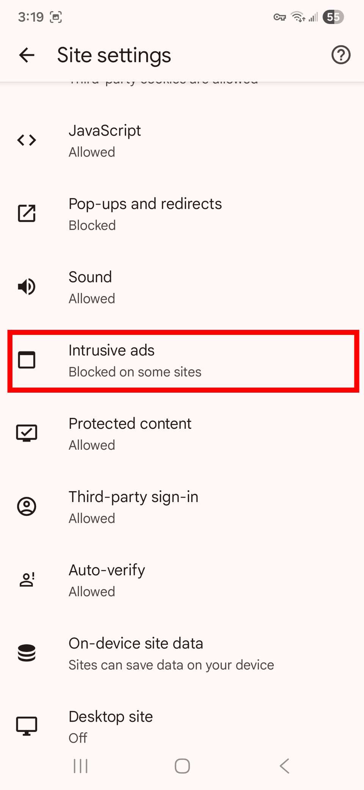Tap the JavaScript code brackets icon
The height and width of the screenshot is (790, 364).
click(27, 140)
